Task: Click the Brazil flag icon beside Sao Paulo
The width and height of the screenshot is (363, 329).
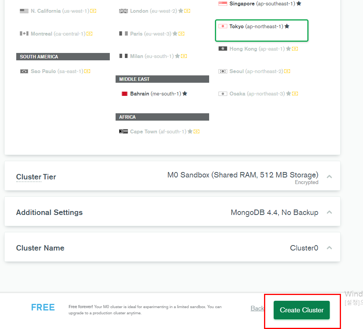Action: click(24, 71)
